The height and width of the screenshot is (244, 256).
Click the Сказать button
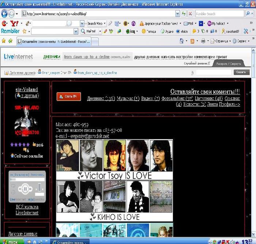click(241, 72)
